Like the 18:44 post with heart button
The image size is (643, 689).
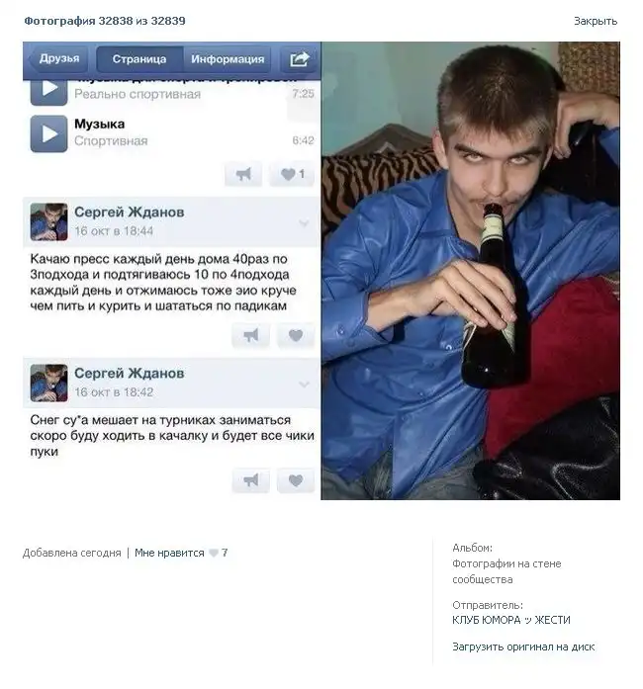click(x=296, y=336)
